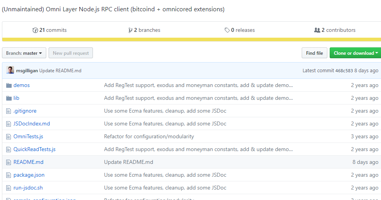Open the Branch: master dropdown

pyautogui.click(x=24, y=53)
